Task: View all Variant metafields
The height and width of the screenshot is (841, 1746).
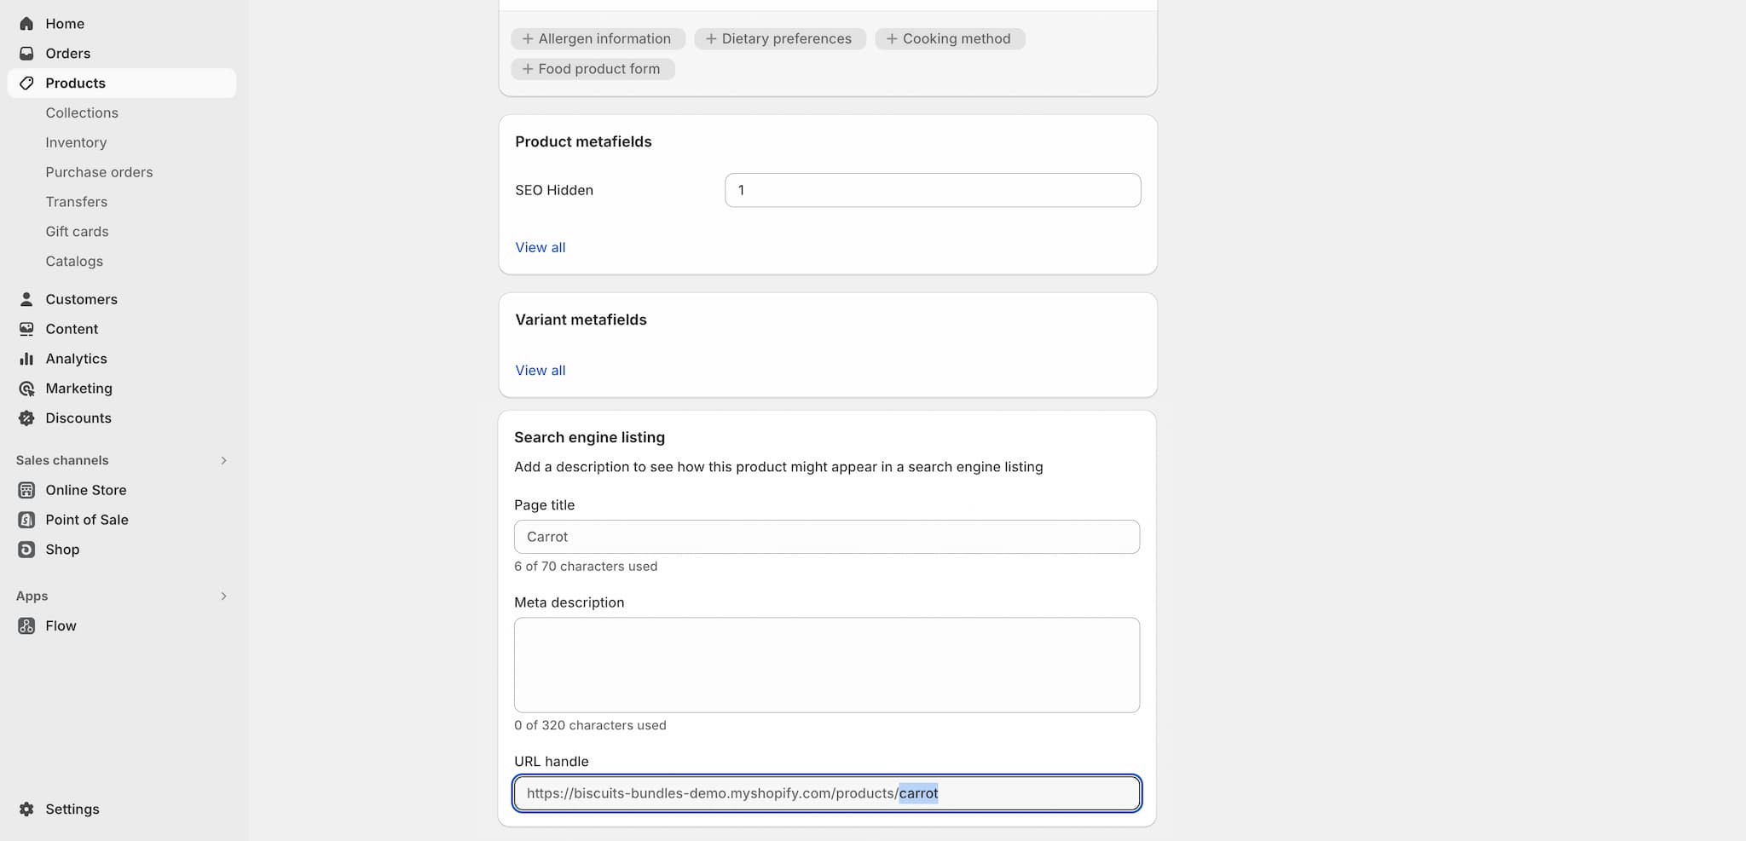Action: coord(540,371)
